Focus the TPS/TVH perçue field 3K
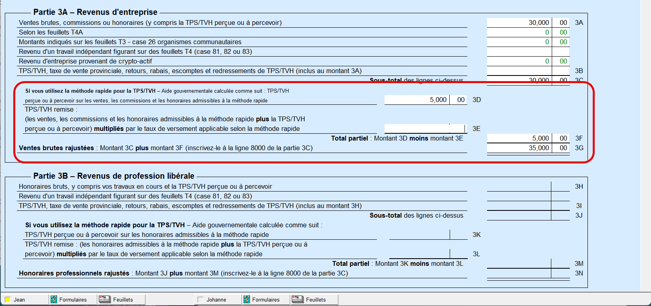The height and width of the screenshot is (306, 651). (428, 235)
